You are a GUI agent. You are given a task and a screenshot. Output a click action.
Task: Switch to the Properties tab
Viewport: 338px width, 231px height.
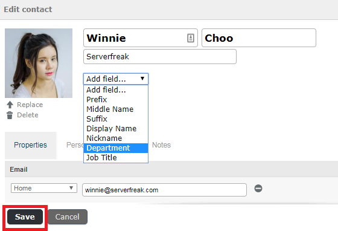click(30, 145)
